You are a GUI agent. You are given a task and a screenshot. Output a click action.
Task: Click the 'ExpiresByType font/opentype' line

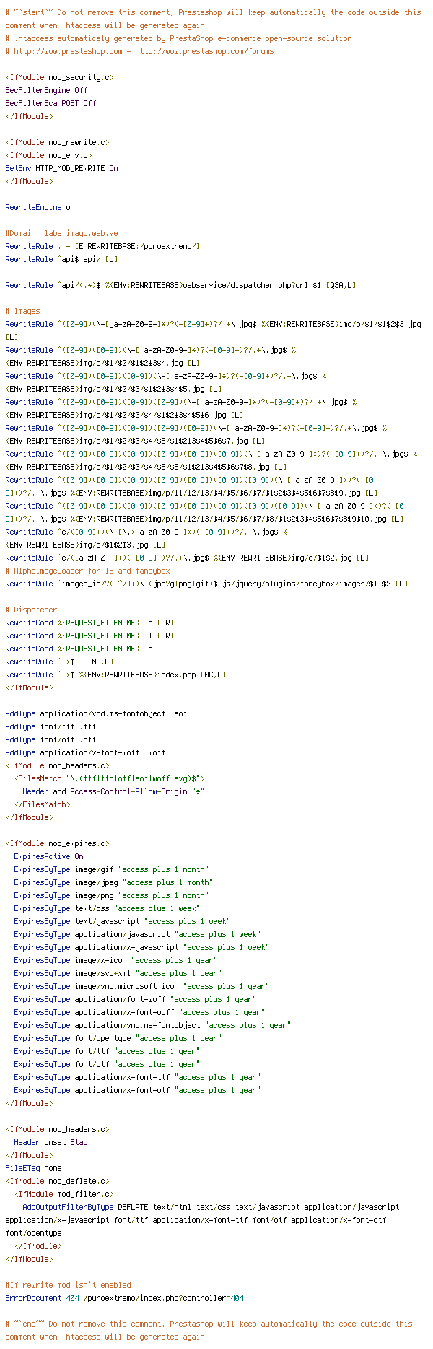118,1038
